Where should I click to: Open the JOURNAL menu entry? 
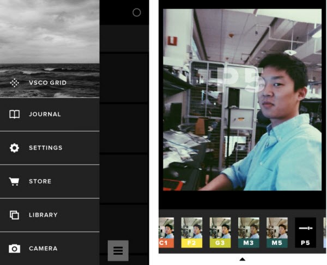(x=45, y=114)
